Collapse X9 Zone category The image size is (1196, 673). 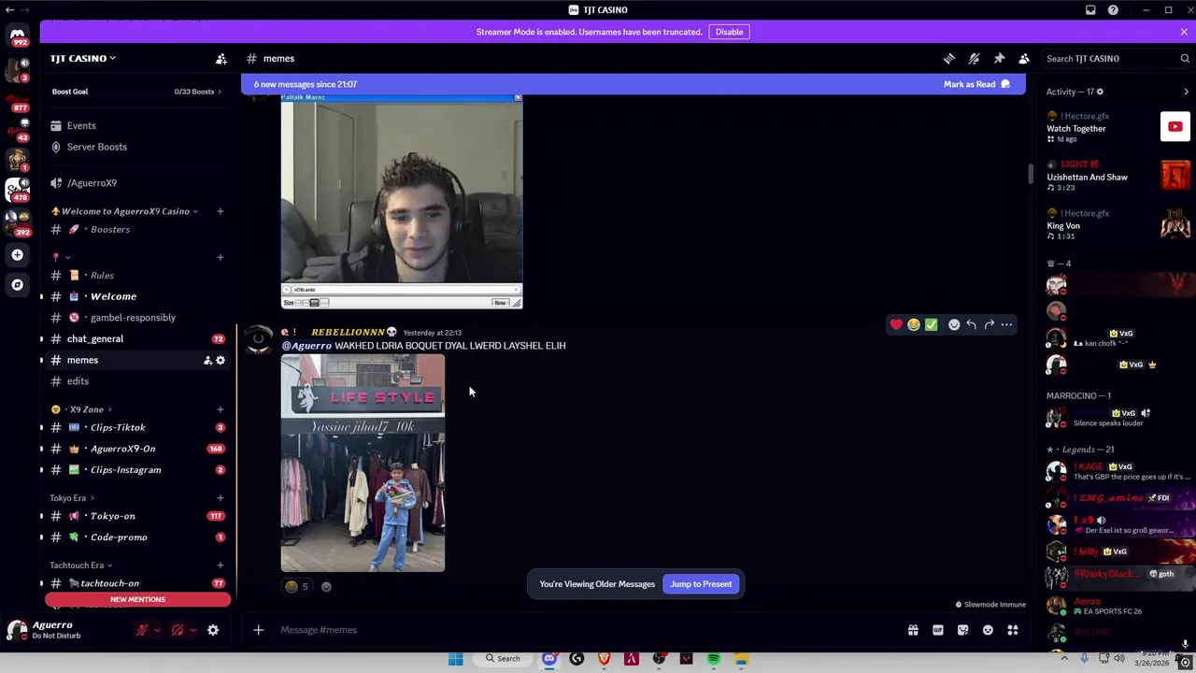point(82,409)
